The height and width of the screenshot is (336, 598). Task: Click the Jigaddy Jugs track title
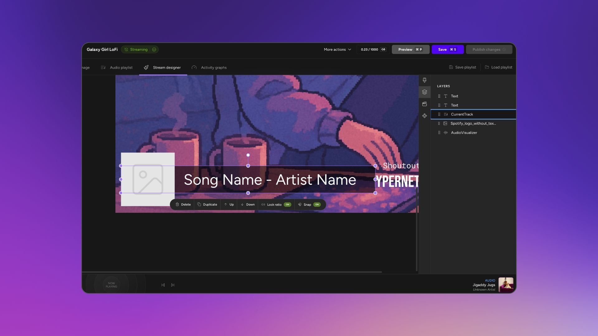click(484, 285)
